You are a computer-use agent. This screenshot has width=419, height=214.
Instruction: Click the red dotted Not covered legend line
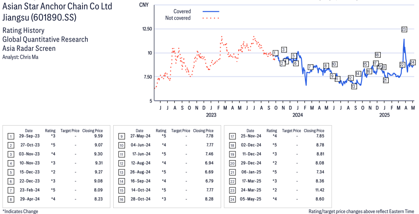coord(211,18)
